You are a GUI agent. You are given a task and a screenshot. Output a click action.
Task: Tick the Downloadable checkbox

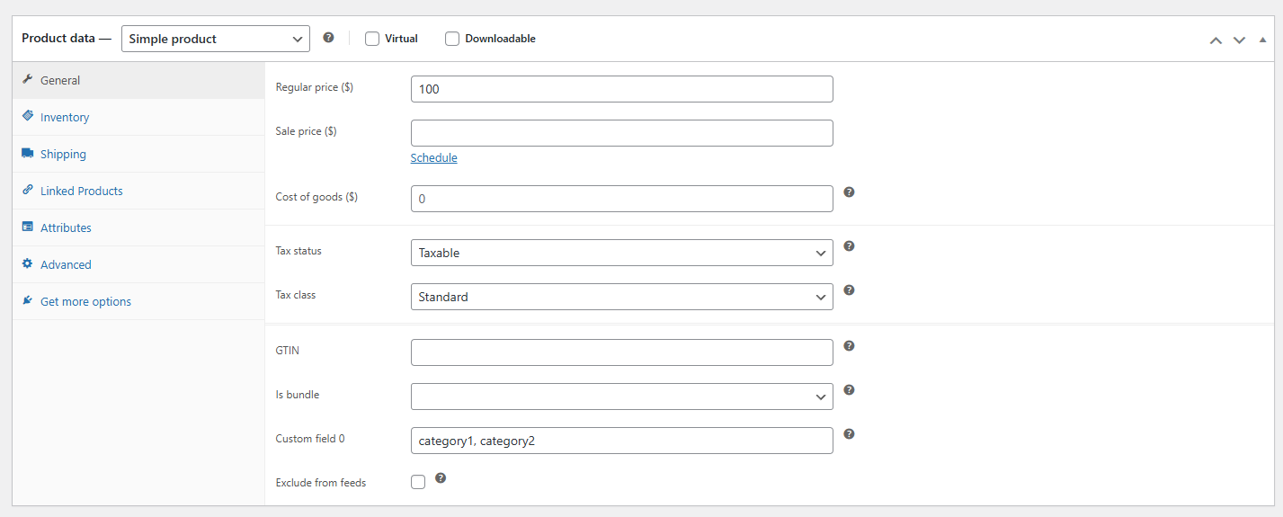pos(452,39)
